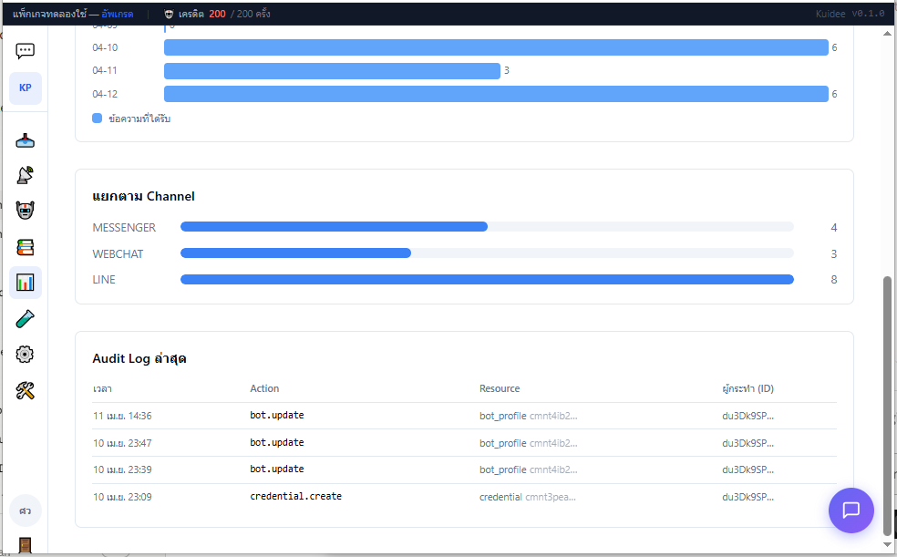Click the MESSENGER channel count 4

[x=834, y=228]
